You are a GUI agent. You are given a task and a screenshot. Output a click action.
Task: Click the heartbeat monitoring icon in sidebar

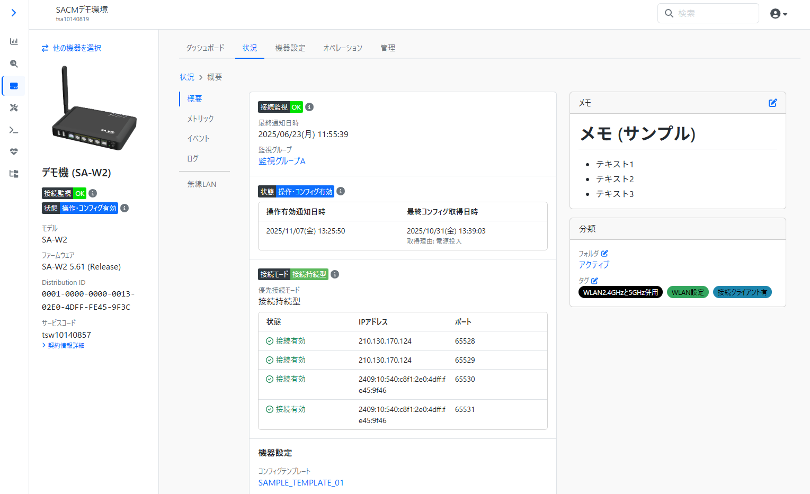(14, 152)
